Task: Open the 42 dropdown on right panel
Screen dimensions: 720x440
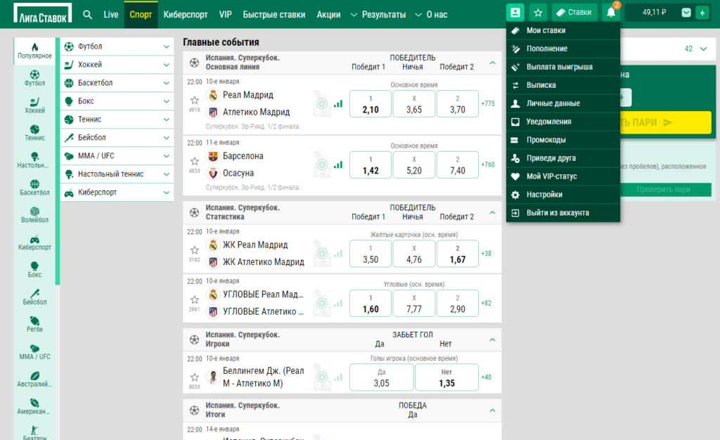Action: [x=695, y=48]
